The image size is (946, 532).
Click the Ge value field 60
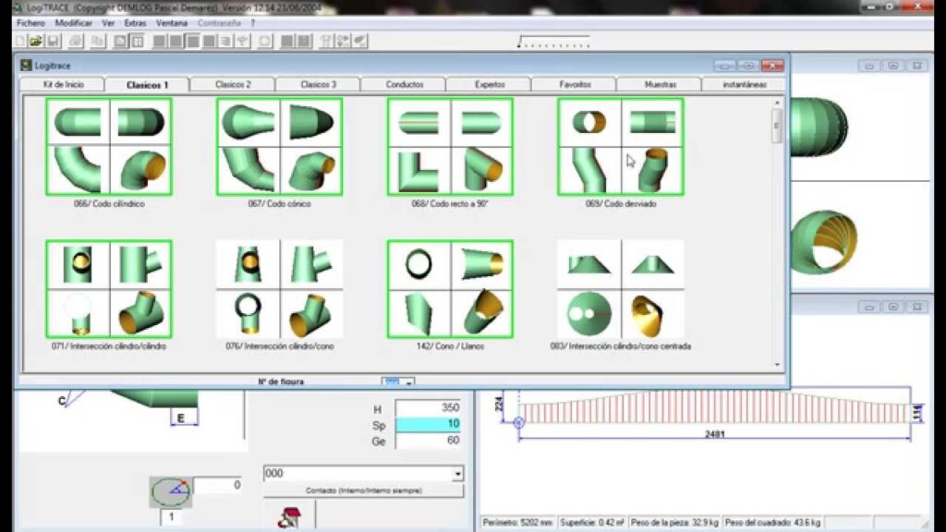[429, 441]
